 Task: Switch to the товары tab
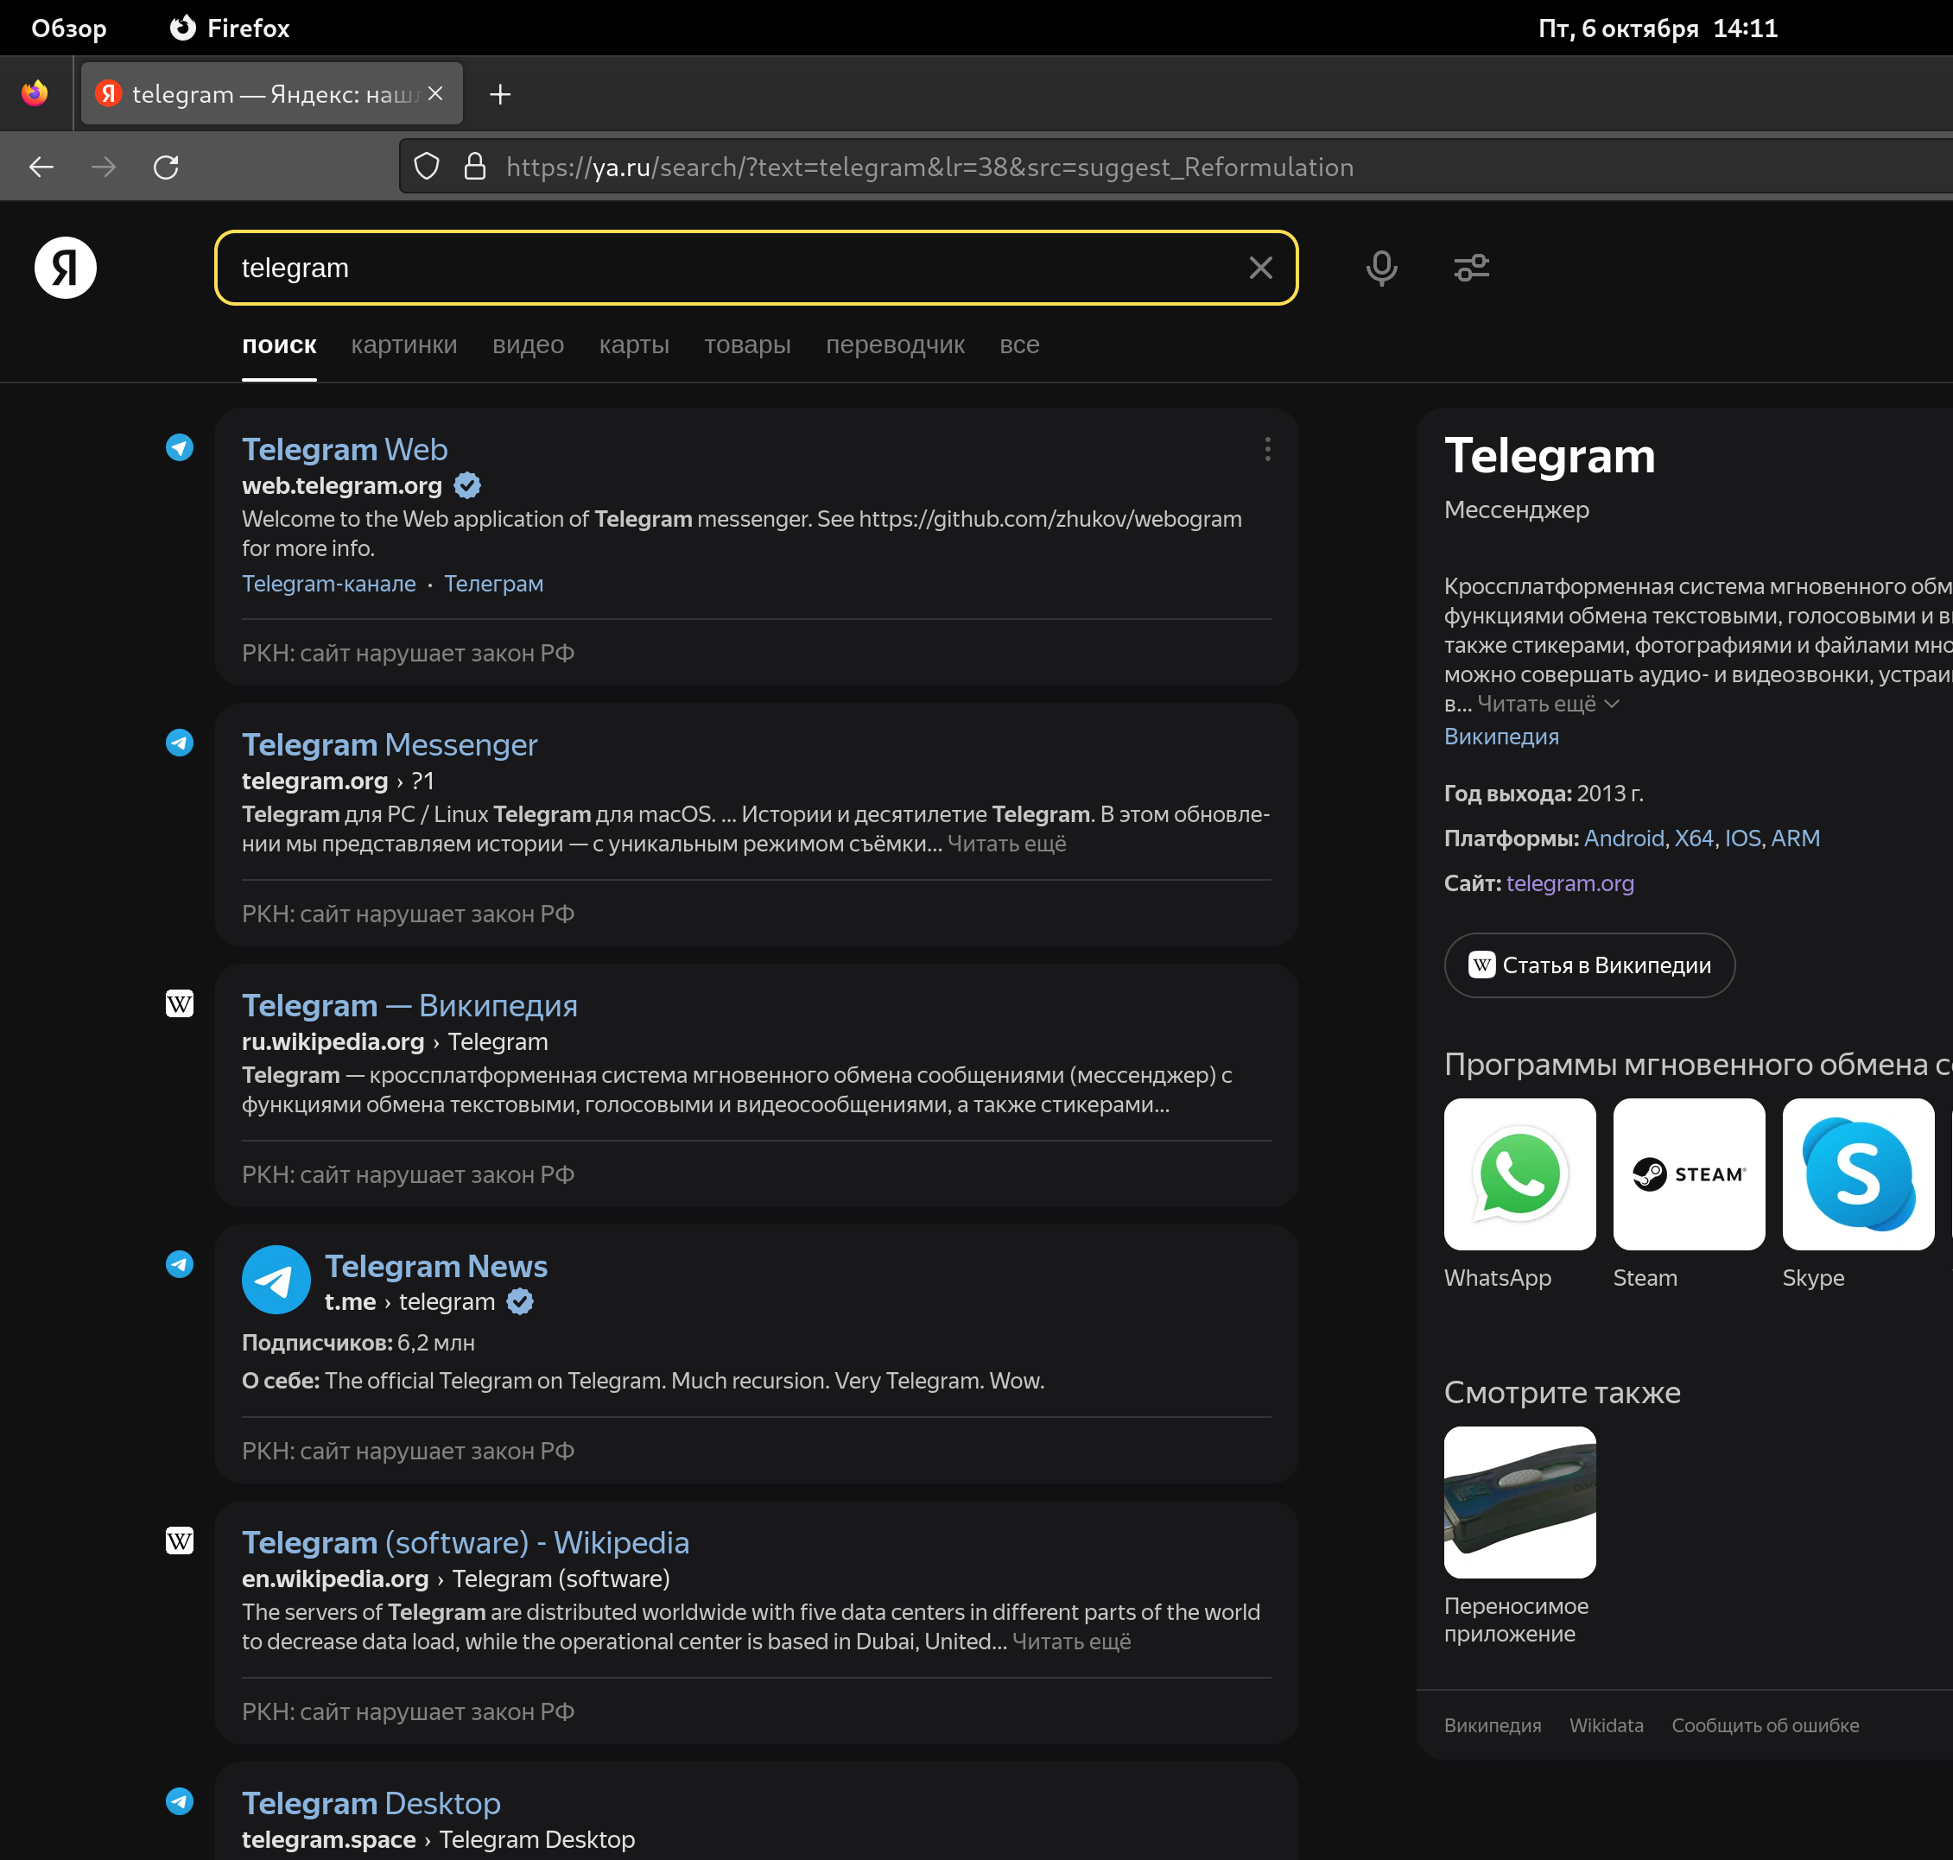(x=748, y=345)
